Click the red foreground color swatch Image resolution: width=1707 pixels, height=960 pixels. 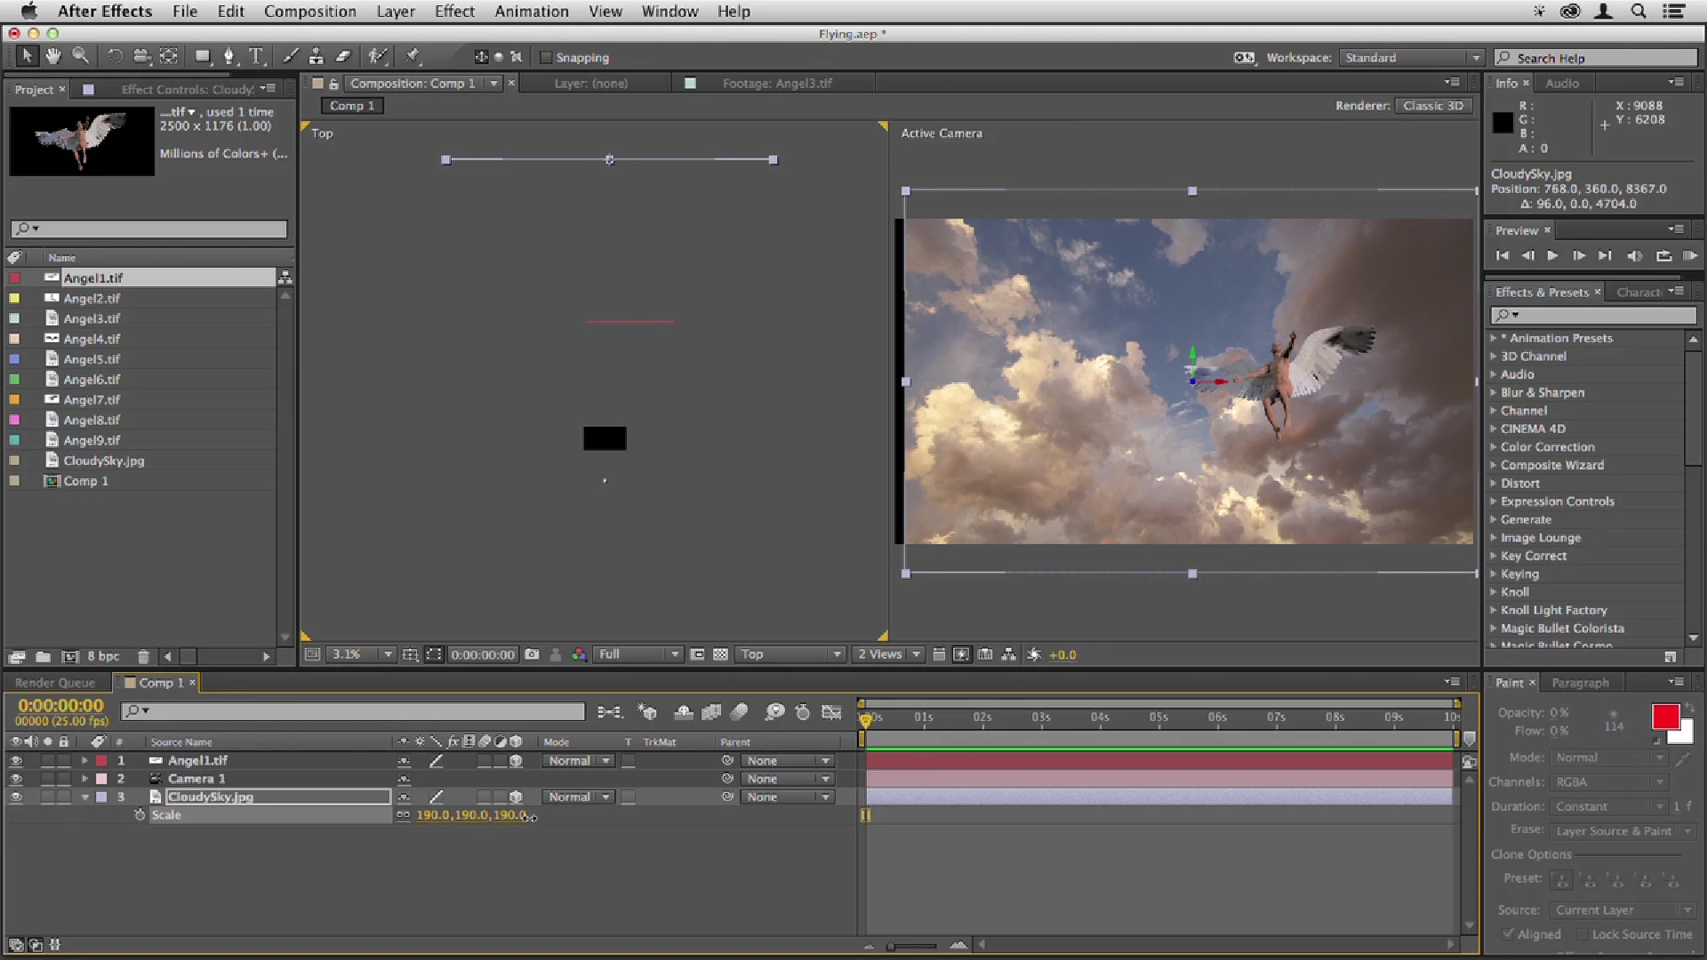(1664, 716)
